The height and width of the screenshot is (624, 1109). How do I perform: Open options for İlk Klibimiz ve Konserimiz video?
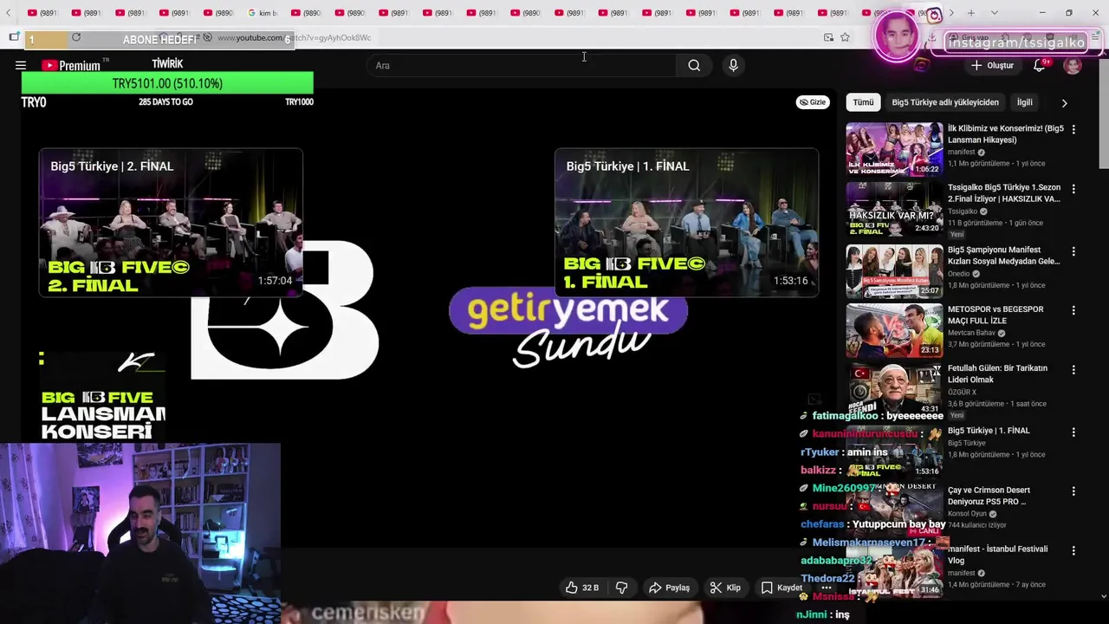coord(1073,129)
